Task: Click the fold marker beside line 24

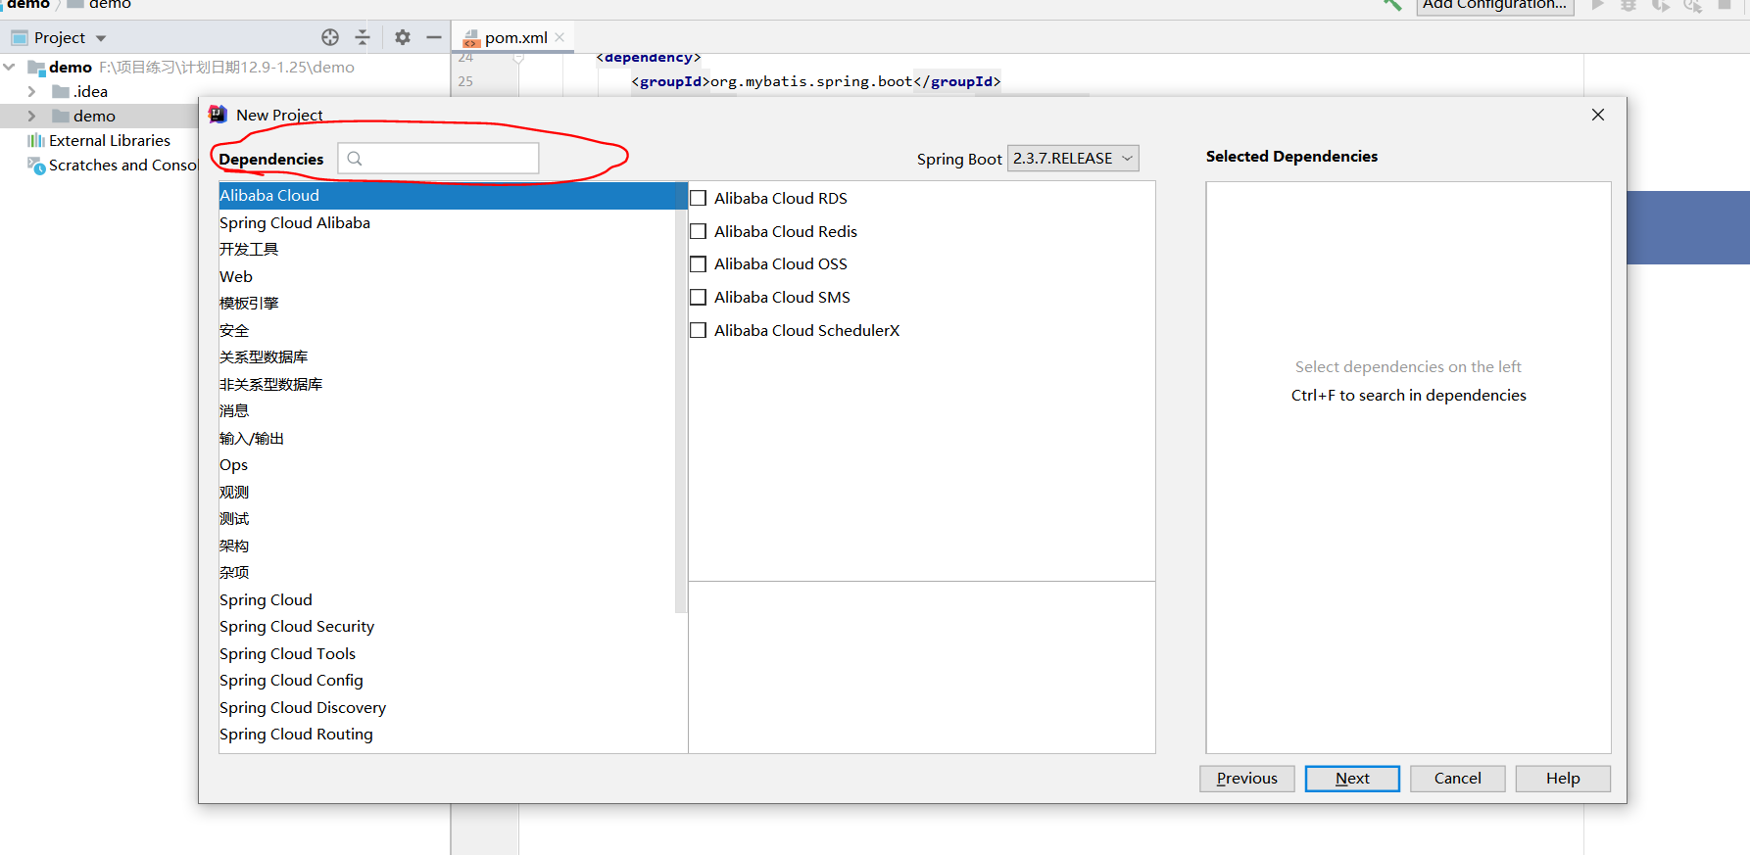Action: pos(518,59)
